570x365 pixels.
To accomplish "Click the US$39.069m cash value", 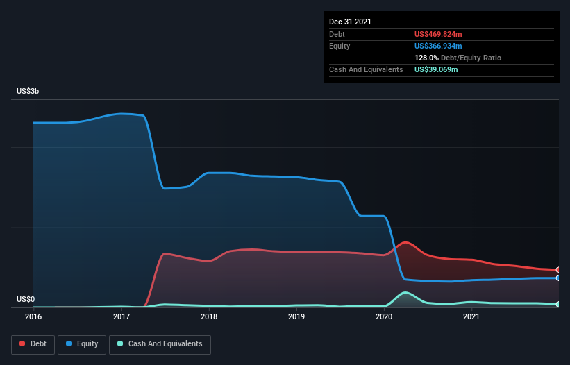I will click(436, 69).
